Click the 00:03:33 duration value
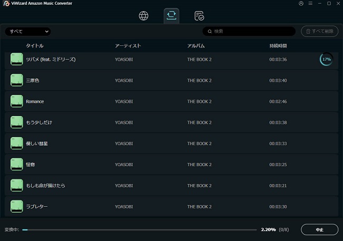 click(x=278, y=143)
